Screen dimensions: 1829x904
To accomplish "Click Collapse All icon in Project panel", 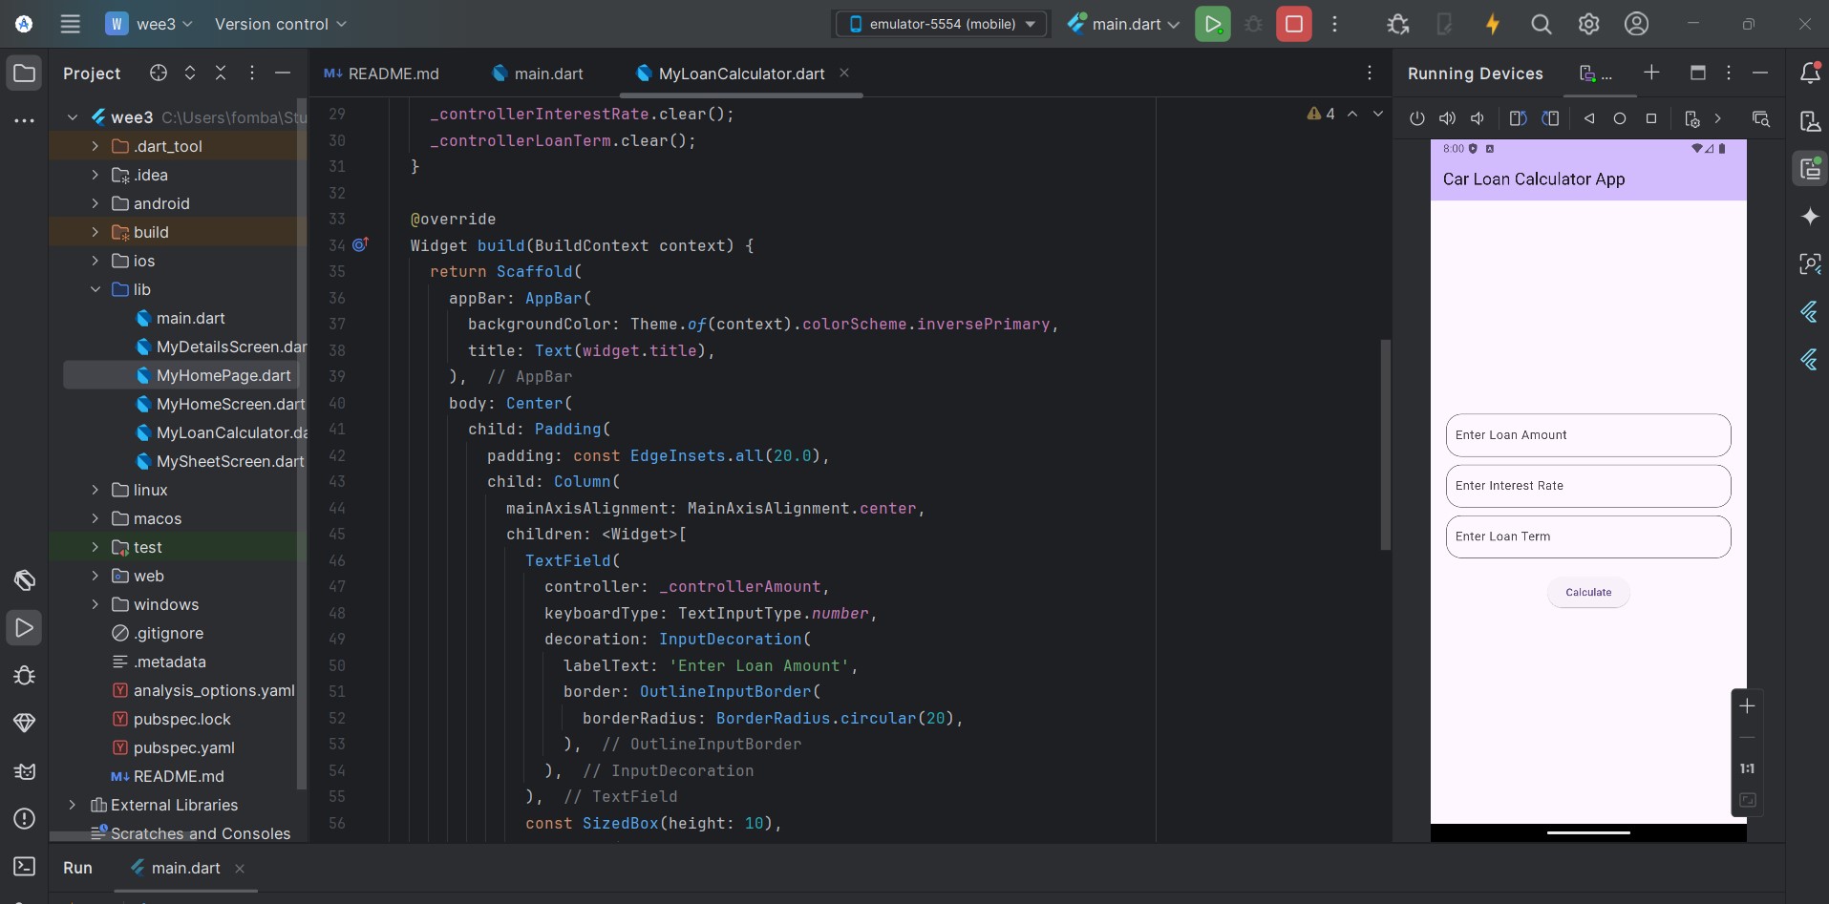I will [221, 73].
